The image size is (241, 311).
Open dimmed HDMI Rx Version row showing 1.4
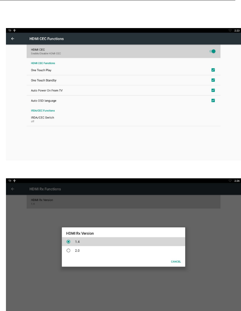(123, 202)
